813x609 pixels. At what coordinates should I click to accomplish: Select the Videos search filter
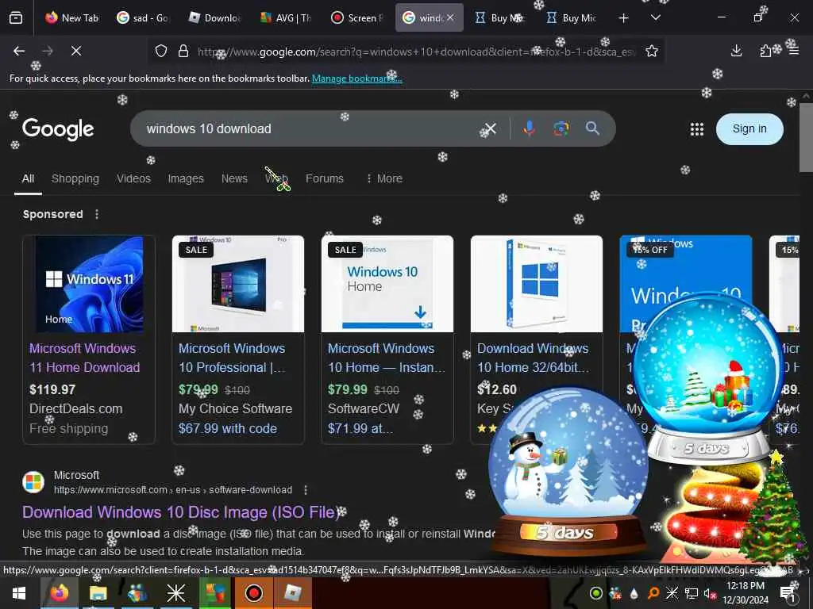click(133, 178)
